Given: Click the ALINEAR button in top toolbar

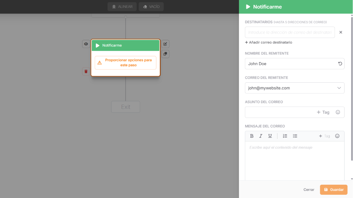Looking at the screenshot, I should tap(122, 7).
